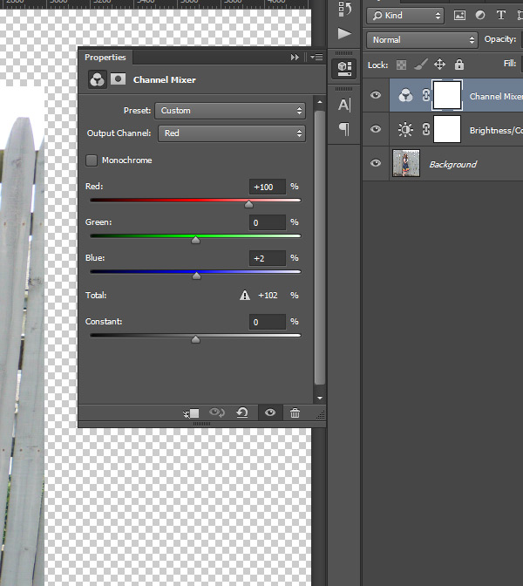Hide the Channel Mixer layer
Image resolution: width=523 pixels, height=586 pixels.
tap(376, 96)
